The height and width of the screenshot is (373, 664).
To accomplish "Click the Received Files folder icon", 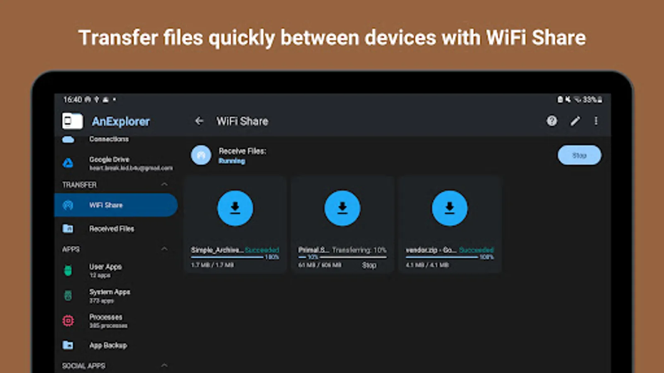I will 68,228.
